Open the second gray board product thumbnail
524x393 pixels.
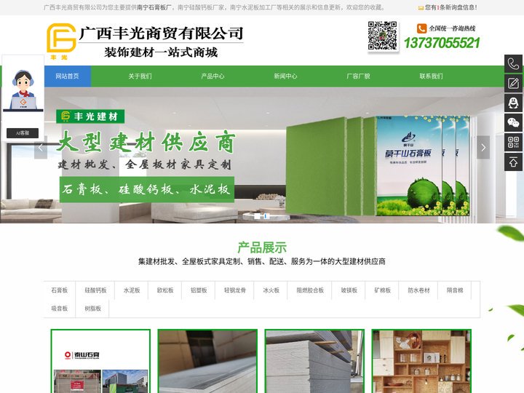coord(207,361)
